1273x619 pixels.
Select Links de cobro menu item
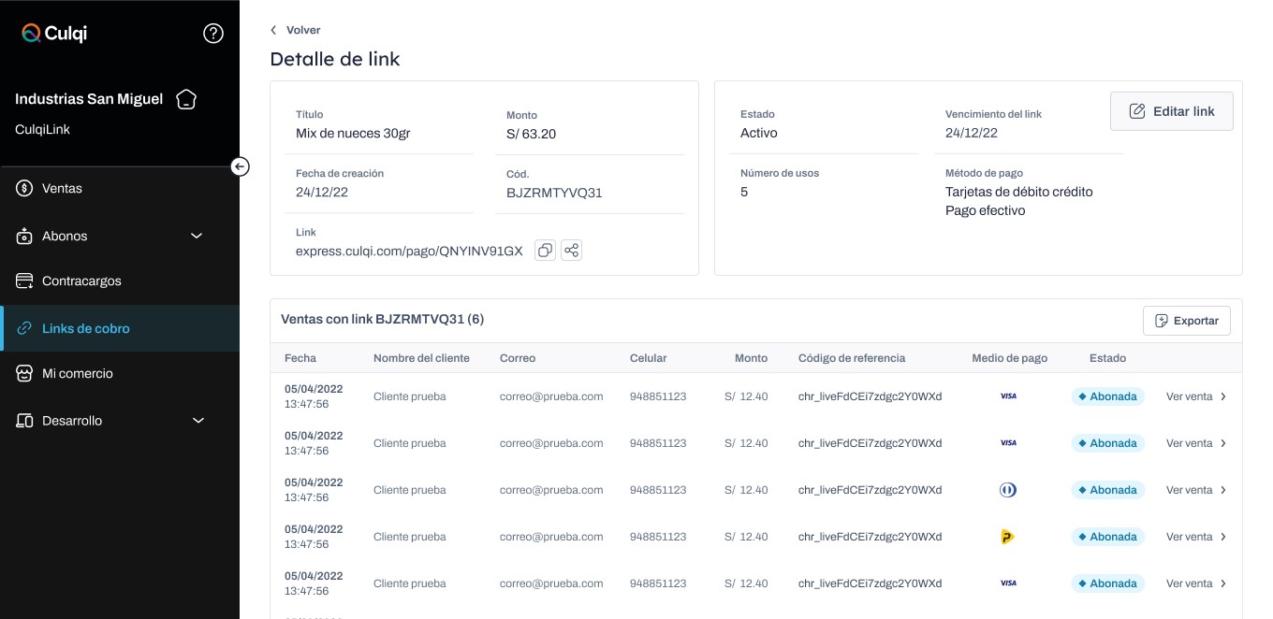click(x=85, y=328)
